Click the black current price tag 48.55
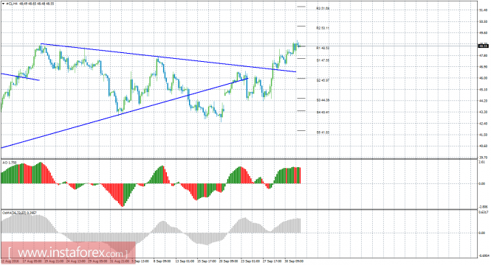Viewport: 491px width, 265px height. [484, 46]
